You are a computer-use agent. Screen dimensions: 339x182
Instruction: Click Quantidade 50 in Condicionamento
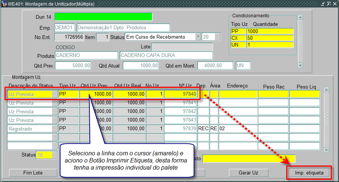coord(270,38)
